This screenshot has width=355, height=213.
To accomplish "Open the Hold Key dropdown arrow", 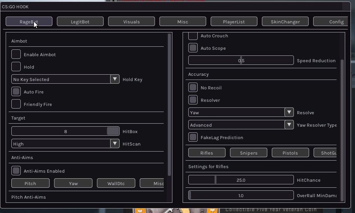I will (115, 79).
